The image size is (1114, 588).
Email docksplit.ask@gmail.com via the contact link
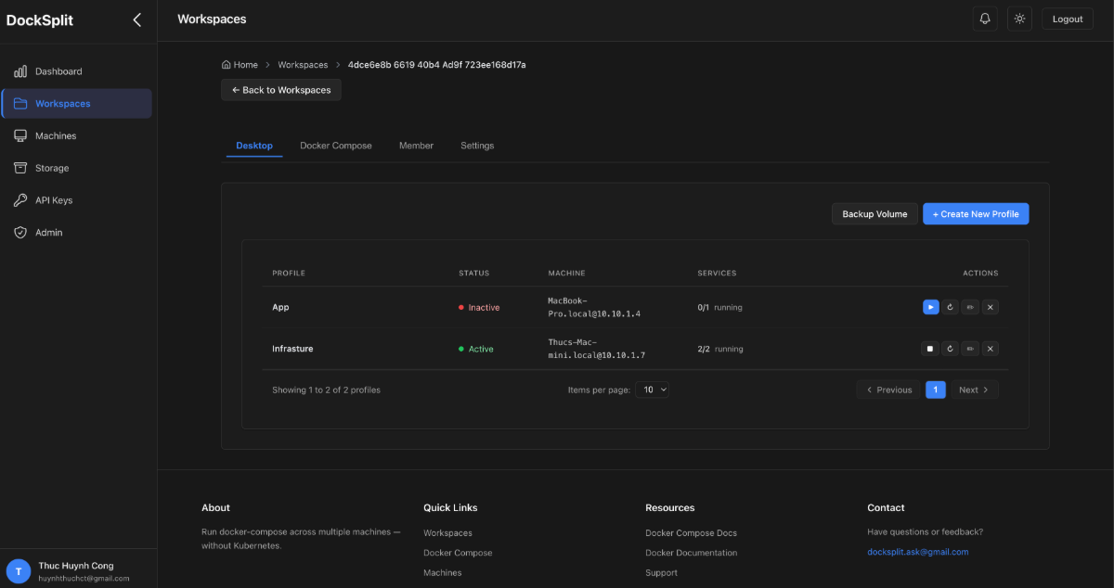click(x=917, y=552)
